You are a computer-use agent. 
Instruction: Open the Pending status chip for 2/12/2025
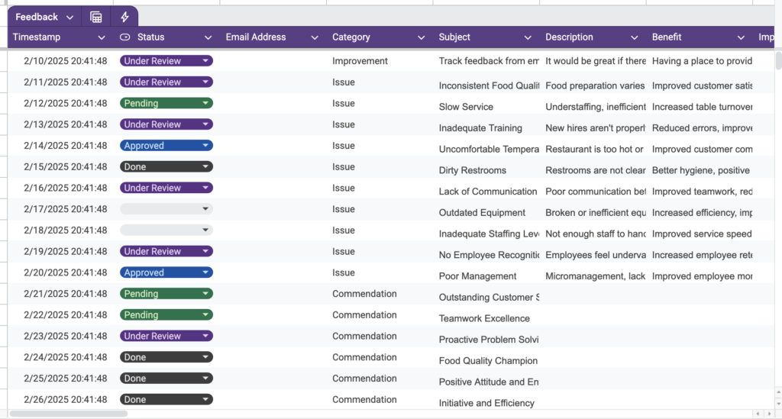pyautogui.click(x=166, y=103)
